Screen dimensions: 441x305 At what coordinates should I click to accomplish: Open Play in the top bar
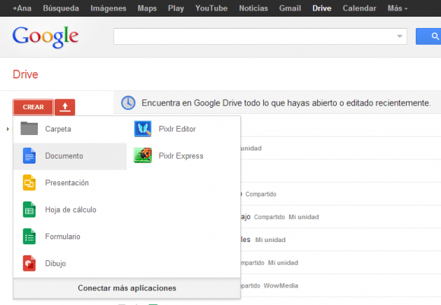176,8
